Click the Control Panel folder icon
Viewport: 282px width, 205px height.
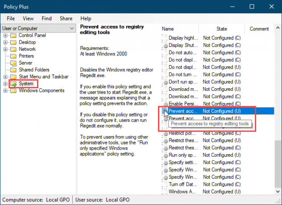coord(13,35)
